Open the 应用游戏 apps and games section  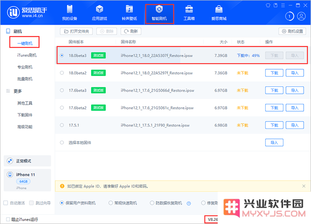(x=99, y=13)
